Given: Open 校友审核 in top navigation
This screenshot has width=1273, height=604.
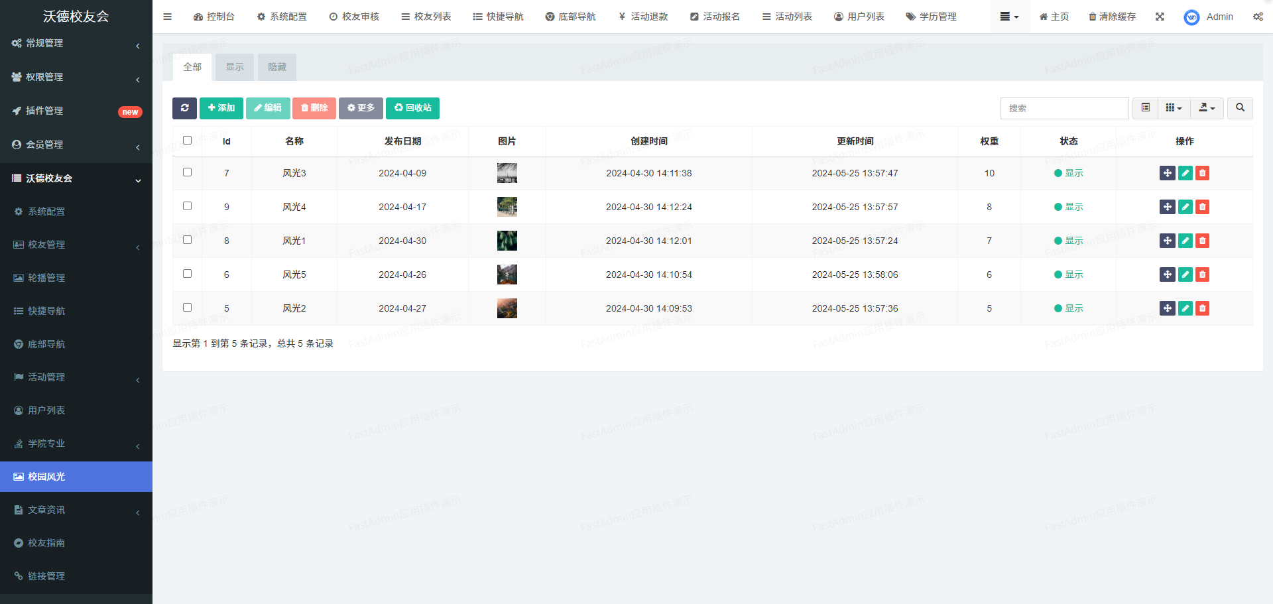Looking at the screenshot, I should coord(354,17).
